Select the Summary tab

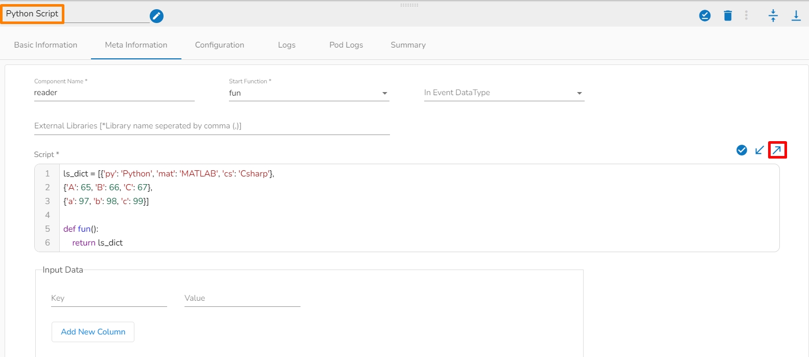[408, 45]
